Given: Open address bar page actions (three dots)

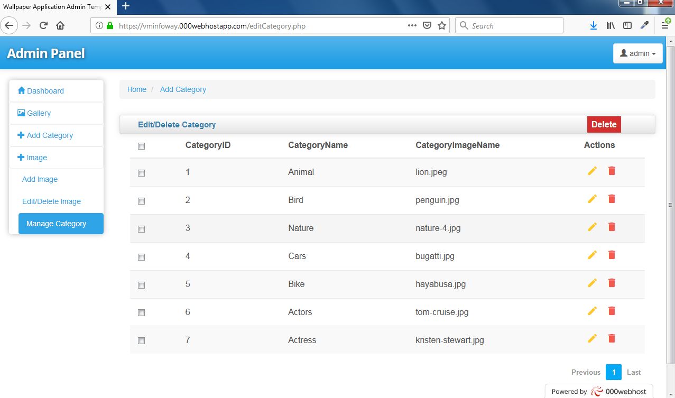Looking at the screenshot, I should [x=412, y=25].
